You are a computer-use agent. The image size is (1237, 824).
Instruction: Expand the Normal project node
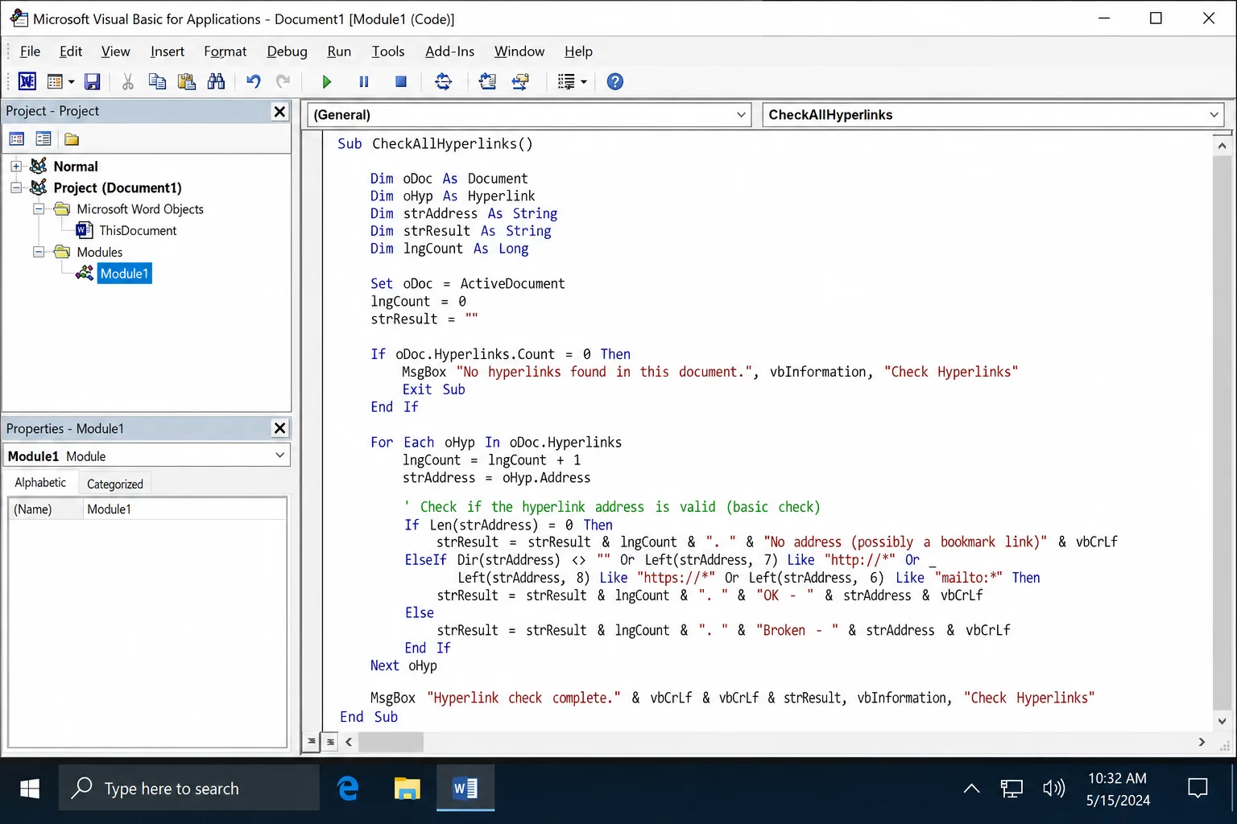point(15,166)
